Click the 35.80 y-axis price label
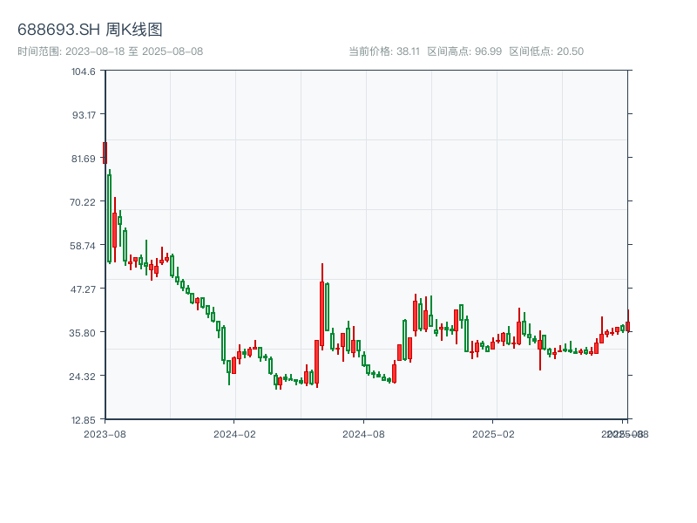Image resolution: width=697 pixels, height=523 pixels. click(x=83, y=332)
